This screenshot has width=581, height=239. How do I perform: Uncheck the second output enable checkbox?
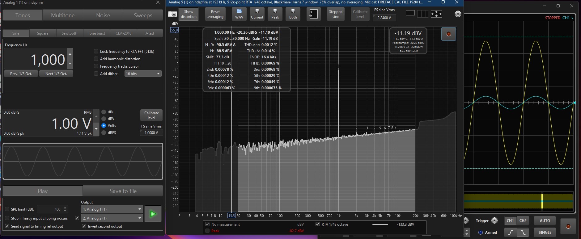[x=77, y=218]
